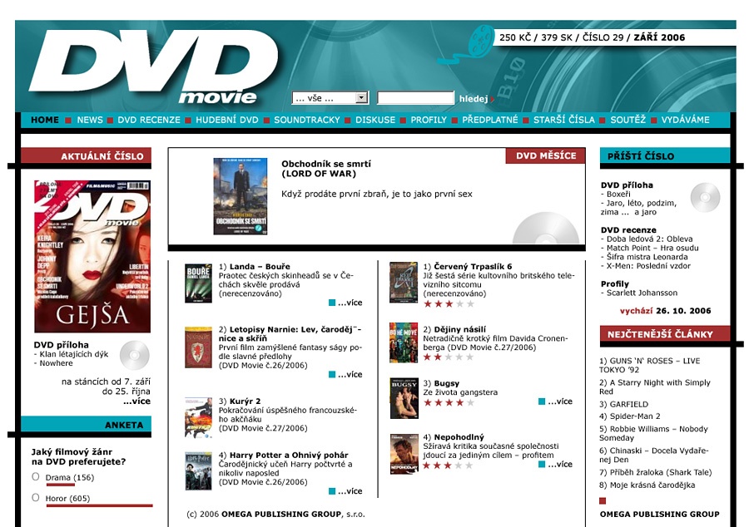Open DISKUSE in the navigation bar
Screen dimensions: 749x527
375,120
